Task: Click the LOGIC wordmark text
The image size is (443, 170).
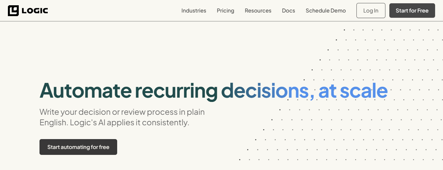Action: pyautogui.click(x=35, y=11)
